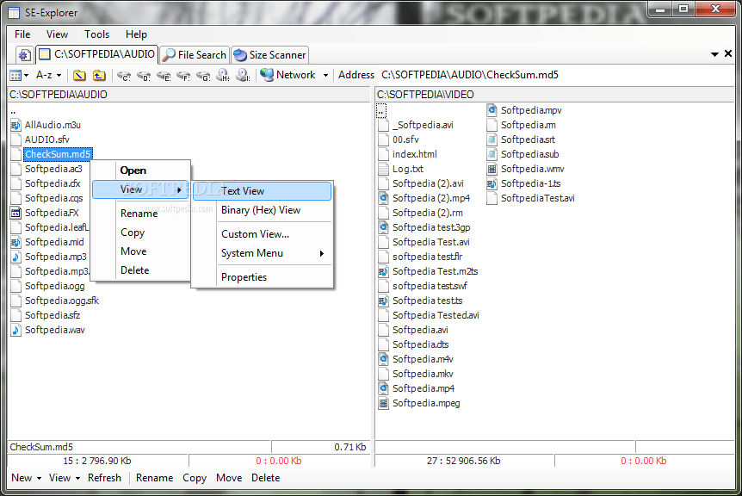Open the File menu

pyautogui.click(x=22, y=34)
